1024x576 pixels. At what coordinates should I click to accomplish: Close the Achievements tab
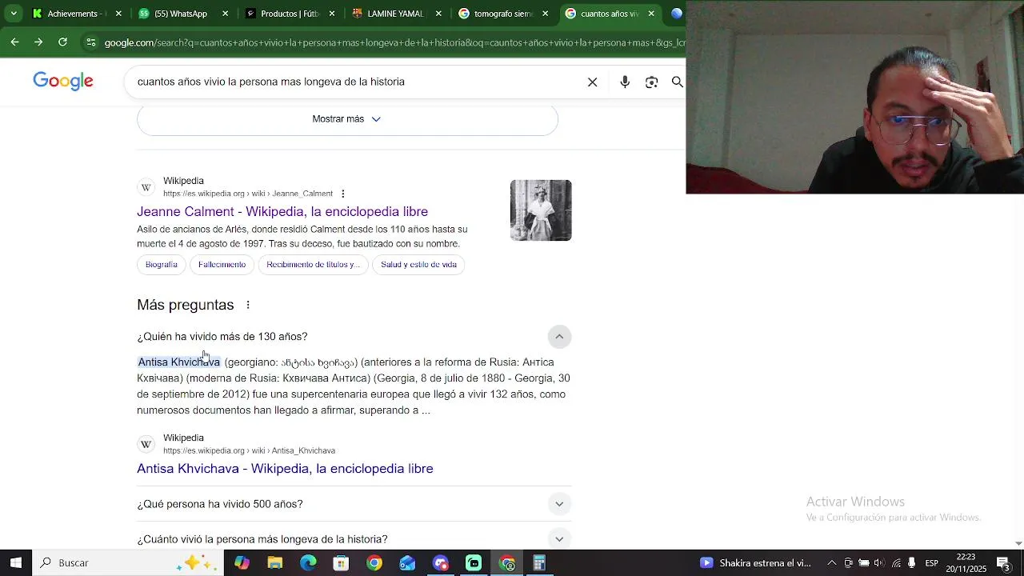pyautogui.click(x=118, y=14)
